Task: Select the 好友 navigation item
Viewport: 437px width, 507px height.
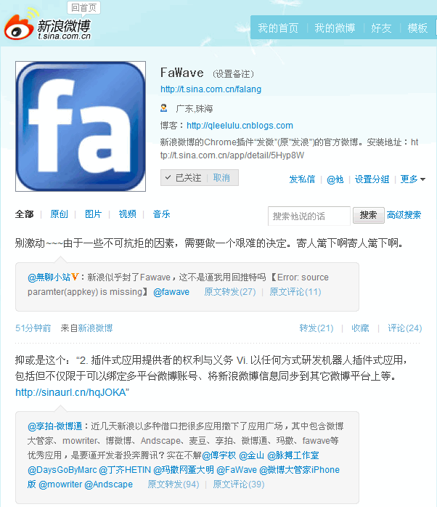Action: pyautogui.click(x=381, y=28)
